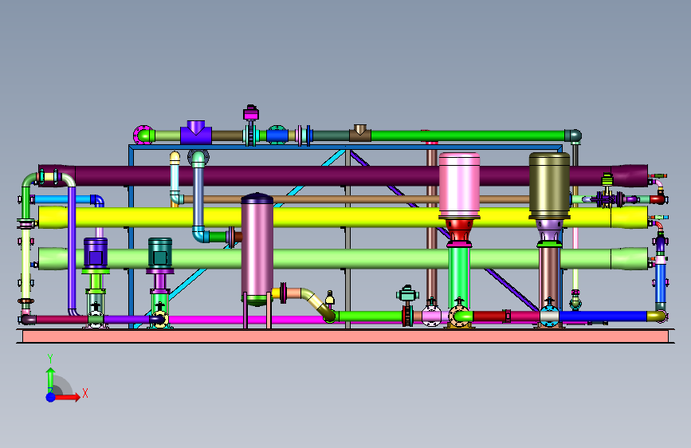Pick the lavender coupling under olive motor
691x448 pixels.
tap(549, 230)
